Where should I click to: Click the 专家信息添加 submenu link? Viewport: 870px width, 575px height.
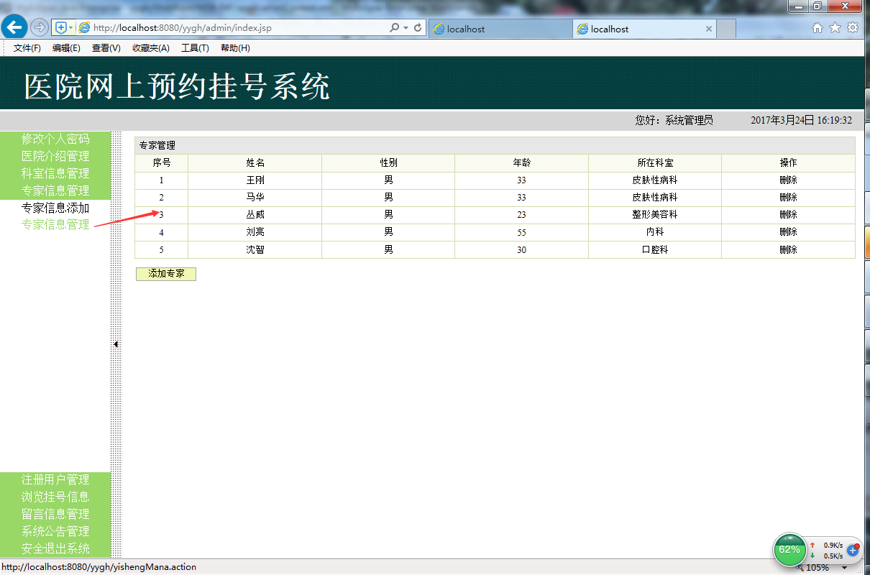click(55, 208)
